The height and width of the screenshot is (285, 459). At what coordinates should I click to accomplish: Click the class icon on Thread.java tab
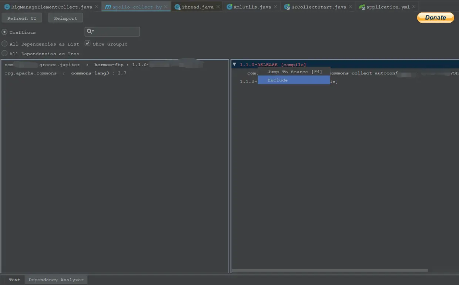(177, 7)
